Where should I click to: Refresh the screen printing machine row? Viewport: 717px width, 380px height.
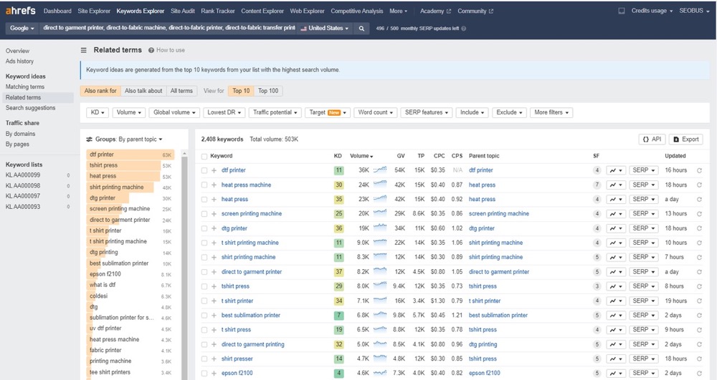[699, 214]
